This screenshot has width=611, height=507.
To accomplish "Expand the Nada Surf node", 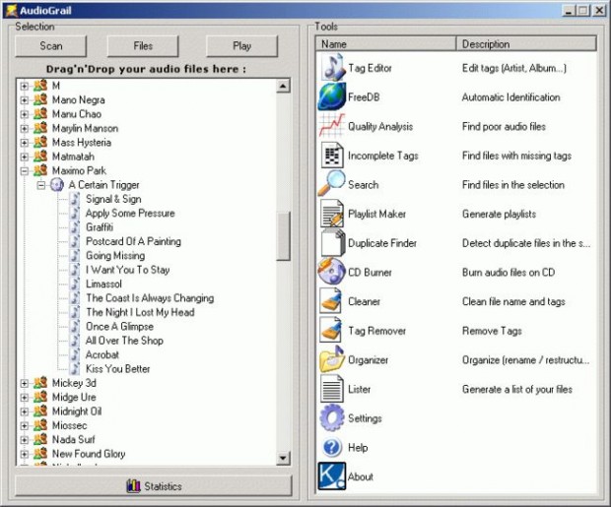I will 25,440.
